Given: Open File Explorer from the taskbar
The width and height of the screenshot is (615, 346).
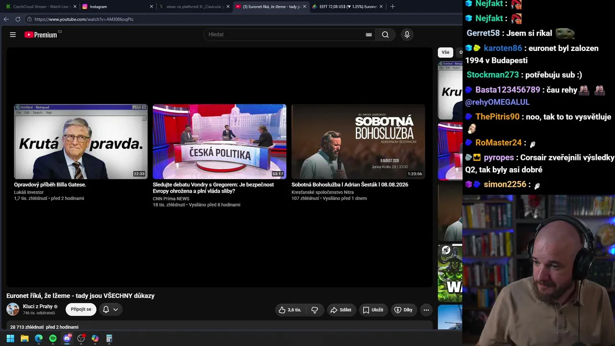Looking at the screenshot, I should coord(25,338).
